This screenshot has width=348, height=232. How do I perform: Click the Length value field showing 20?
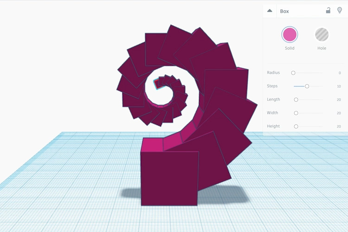click(x=338, y=100)
